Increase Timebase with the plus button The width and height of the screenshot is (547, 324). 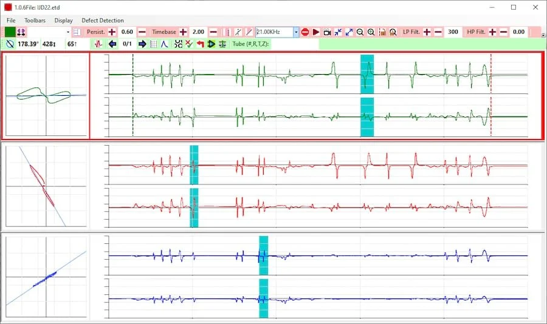click(x=183, y=32)
